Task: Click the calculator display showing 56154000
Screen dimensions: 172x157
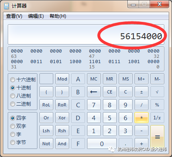Action: [x=86, y=34]
